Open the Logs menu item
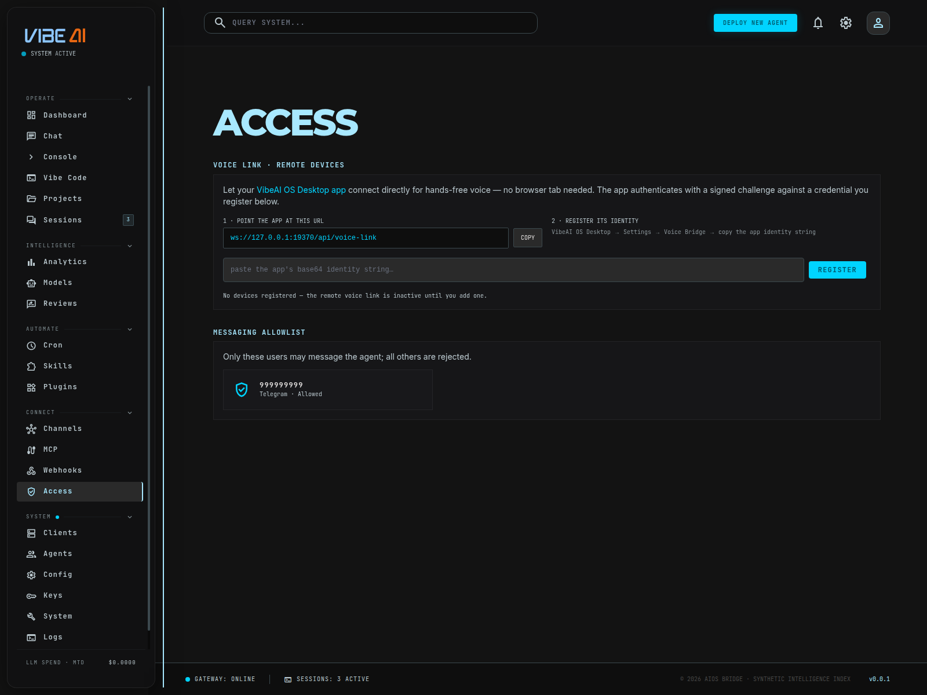This screenshot has width=927, height=695. [80, 637]
